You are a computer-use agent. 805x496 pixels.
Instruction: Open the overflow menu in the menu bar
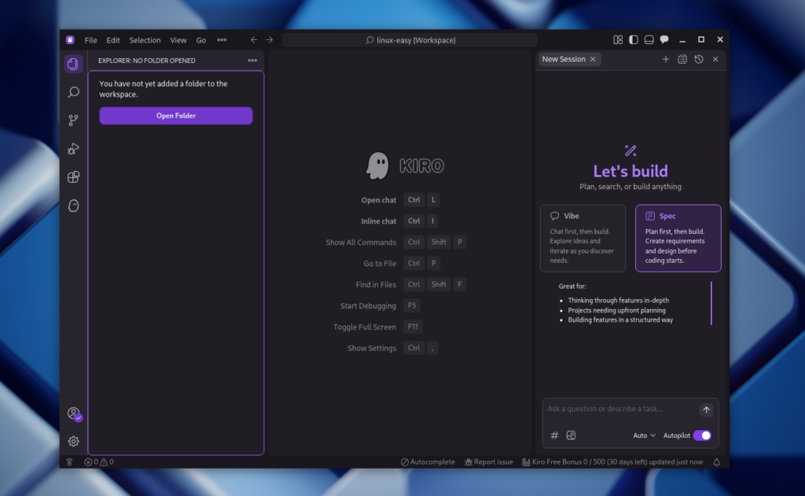[222, 39]
